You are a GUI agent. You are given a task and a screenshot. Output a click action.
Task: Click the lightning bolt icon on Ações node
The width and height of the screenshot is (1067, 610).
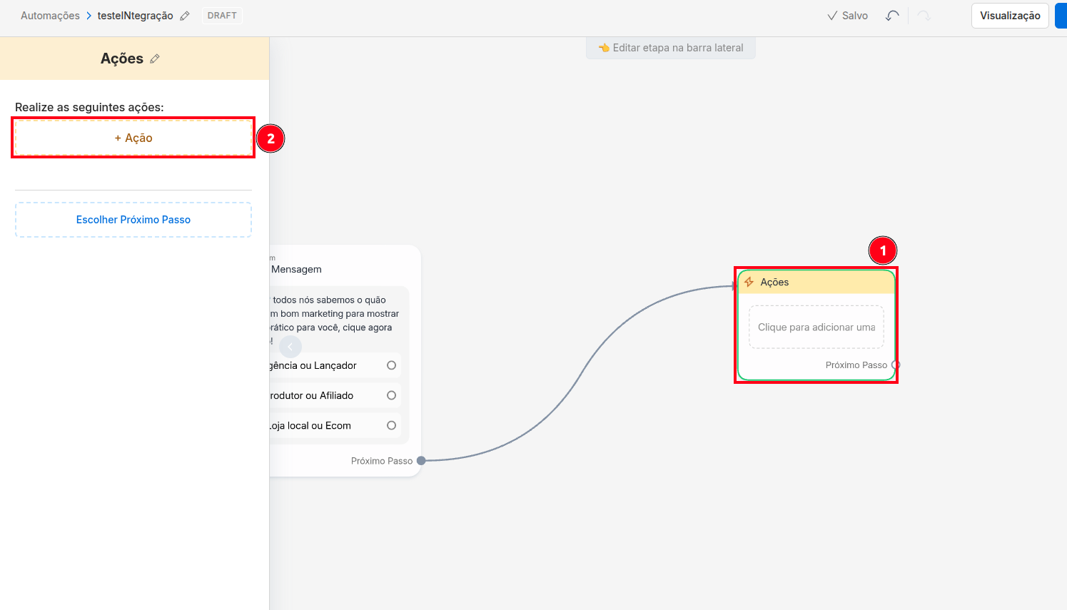[x=749, y=282]
